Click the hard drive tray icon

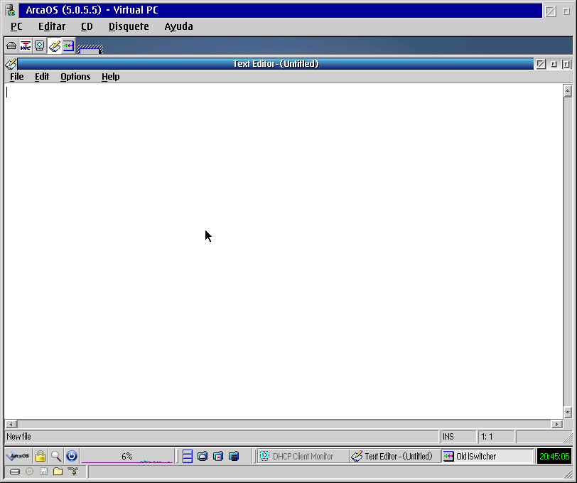point(14,472)
